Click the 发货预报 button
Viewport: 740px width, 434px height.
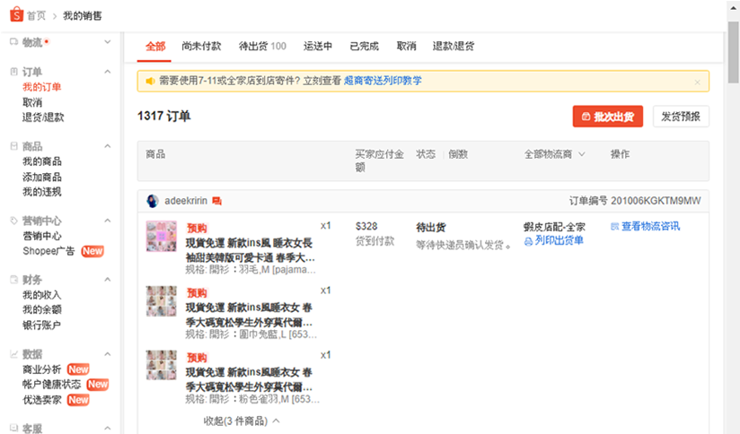[x=681, y=117]
